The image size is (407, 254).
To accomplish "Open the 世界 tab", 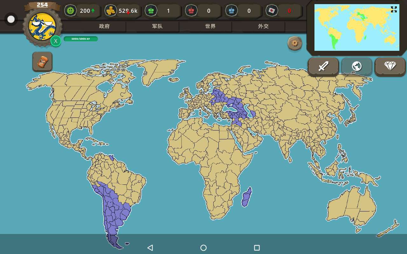I will [x=210, y=26].
